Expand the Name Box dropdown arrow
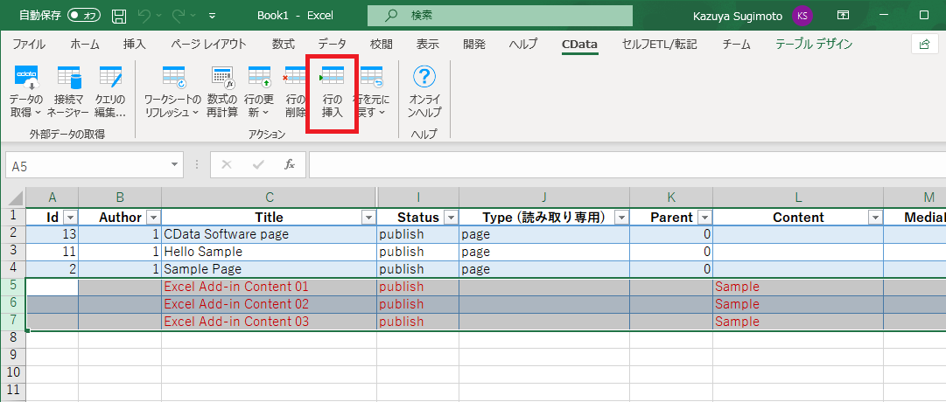Screen dimensions: 946x402 pyautogui.click(x=174, y=164)
